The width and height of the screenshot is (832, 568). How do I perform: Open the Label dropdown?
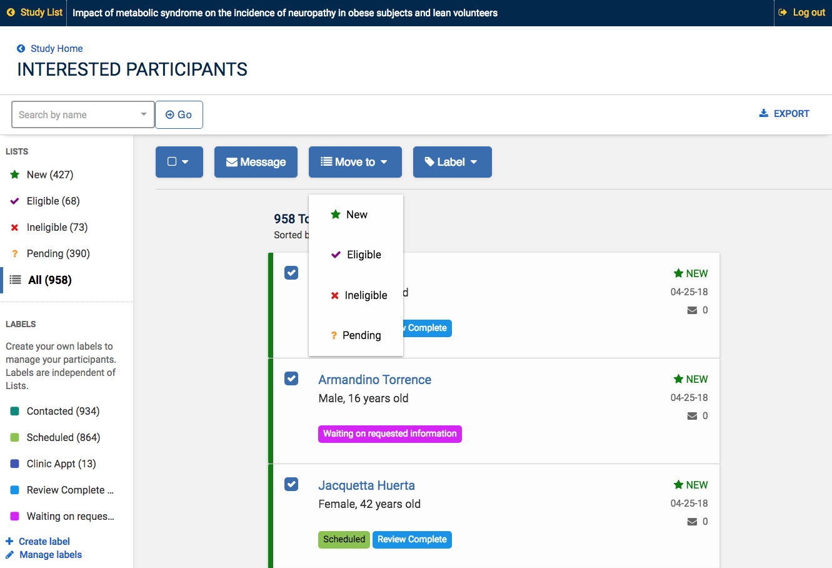tap(452, 162)
